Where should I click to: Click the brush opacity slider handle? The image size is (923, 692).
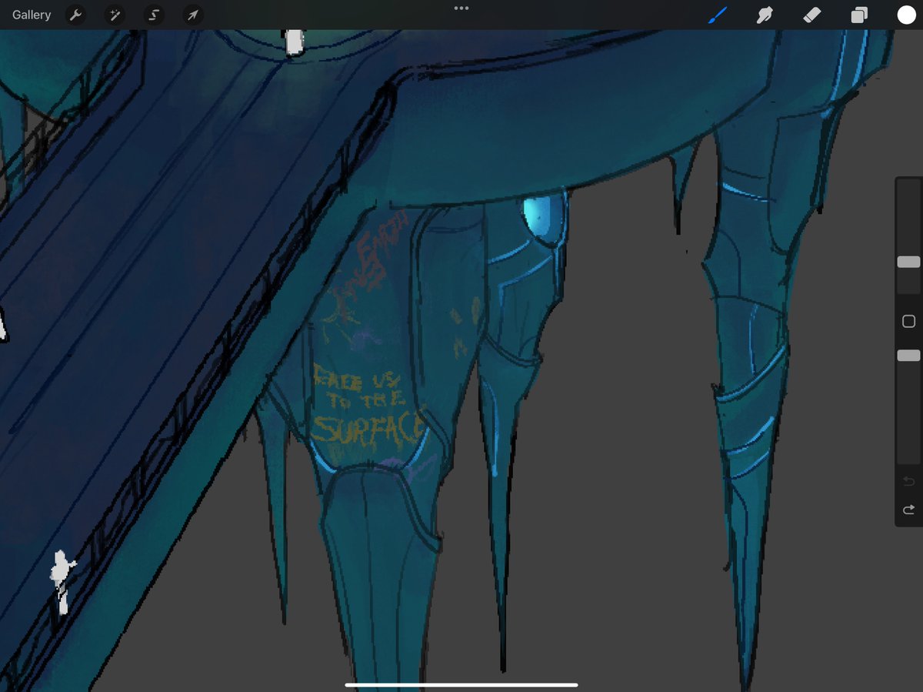[908, 355]
